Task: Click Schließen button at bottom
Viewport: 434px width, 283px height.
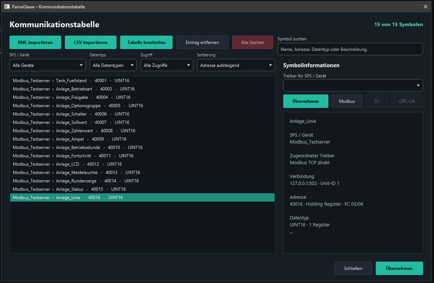Action: [353, 268]
